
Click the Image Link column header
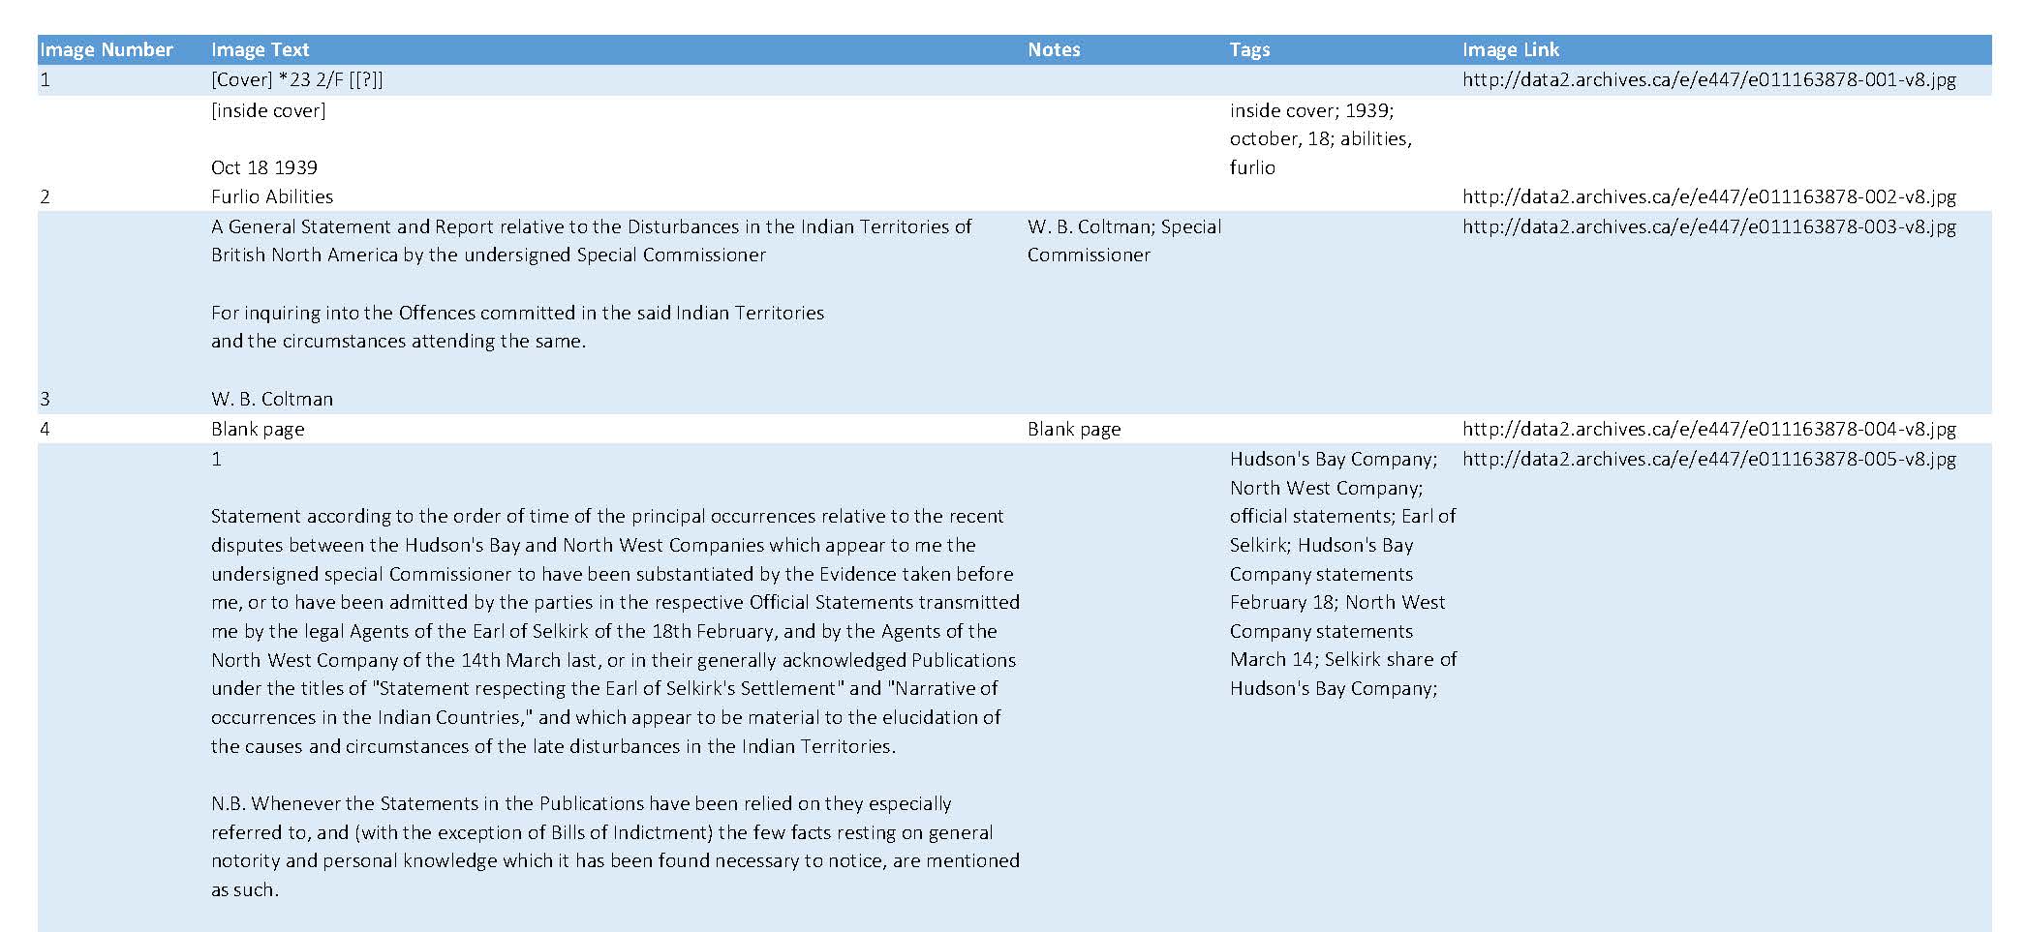(1511, 49)
